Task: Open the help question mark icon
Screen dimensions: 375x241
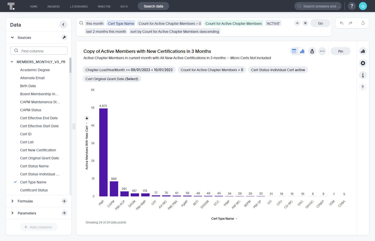Action: [x=352, y=6]
